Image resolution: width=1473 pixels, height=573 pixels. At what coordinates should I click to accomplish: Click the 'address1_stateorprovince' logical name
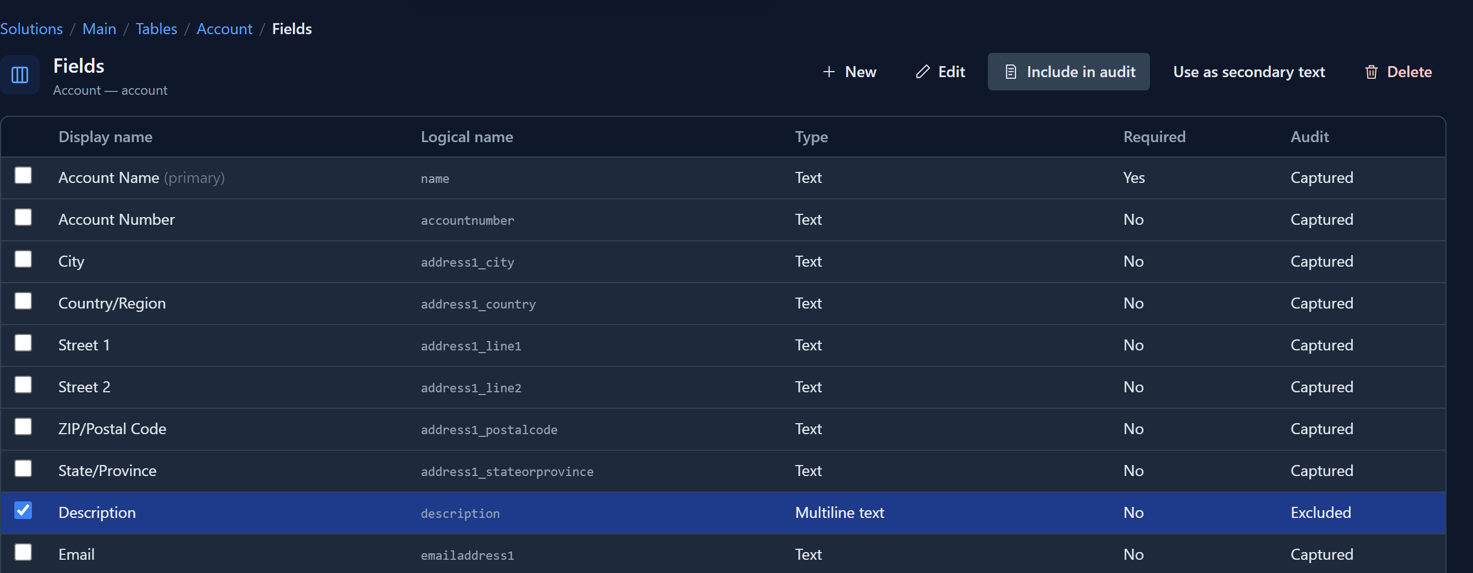click(507, 472)
